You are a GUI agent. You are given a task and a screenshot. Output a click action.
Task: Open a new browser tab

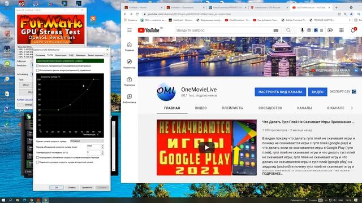point(336,7)
